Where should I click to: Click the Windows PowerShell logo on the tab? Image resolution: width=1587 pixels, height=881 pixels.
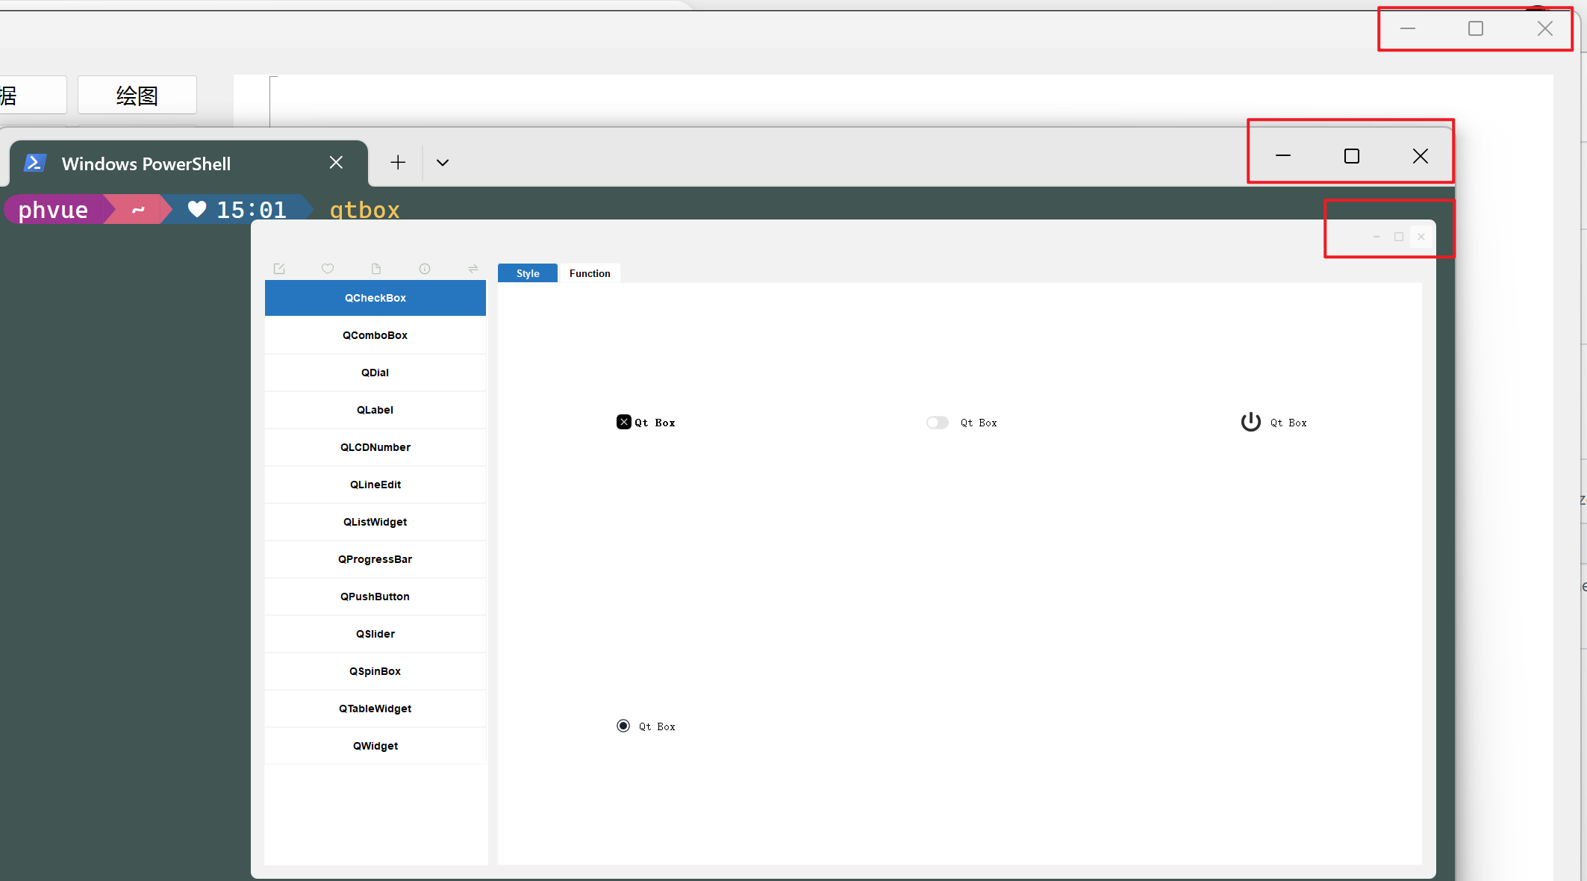tap(35, 163)
